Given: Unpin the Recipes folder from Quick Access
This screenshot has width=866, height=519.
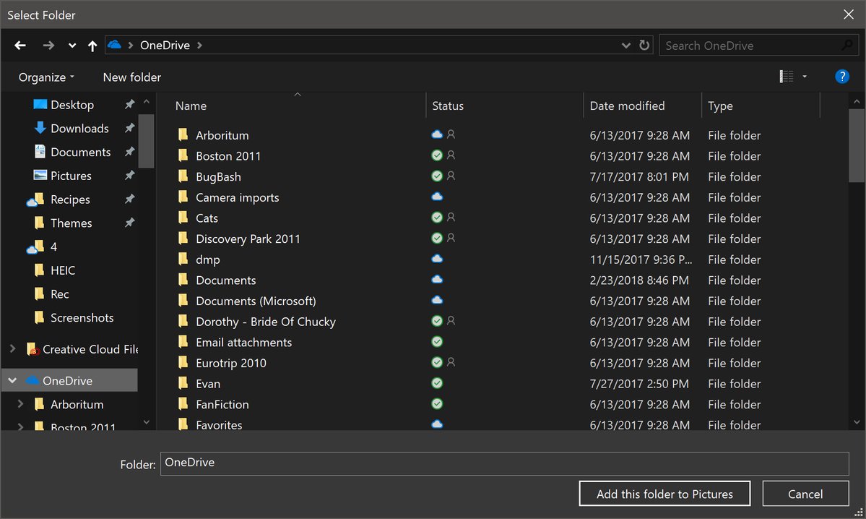Looking at the screenshot, I should 129,199.
